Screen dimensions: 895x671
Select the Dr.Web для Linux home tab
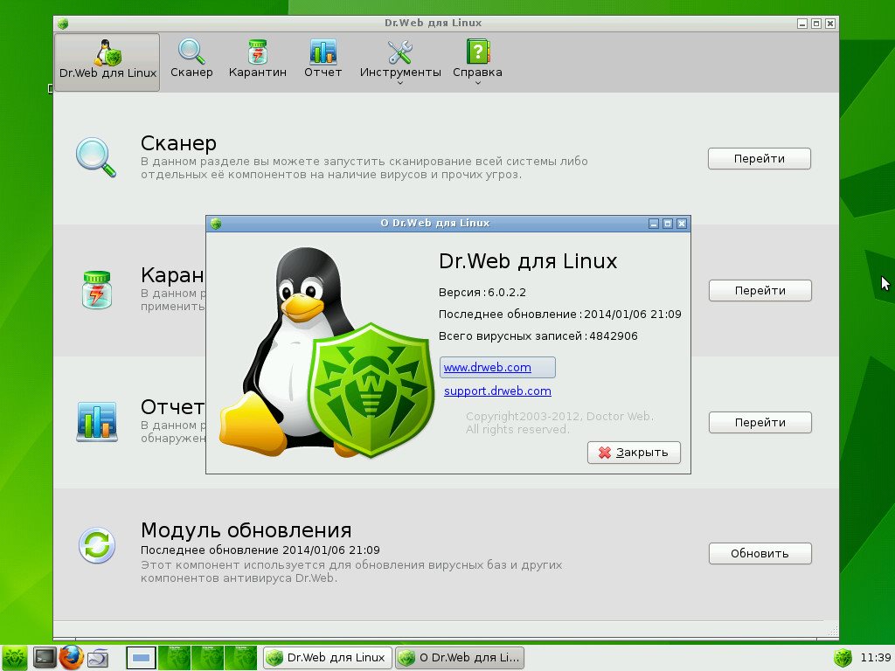(108, 62)
